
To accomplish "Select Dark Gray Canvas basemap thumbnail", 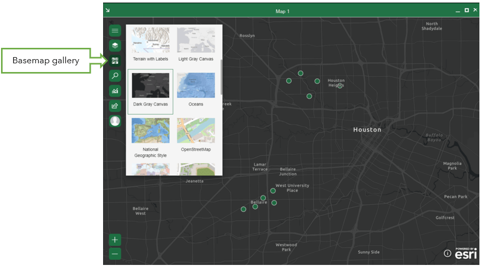I will click(151, 85).
